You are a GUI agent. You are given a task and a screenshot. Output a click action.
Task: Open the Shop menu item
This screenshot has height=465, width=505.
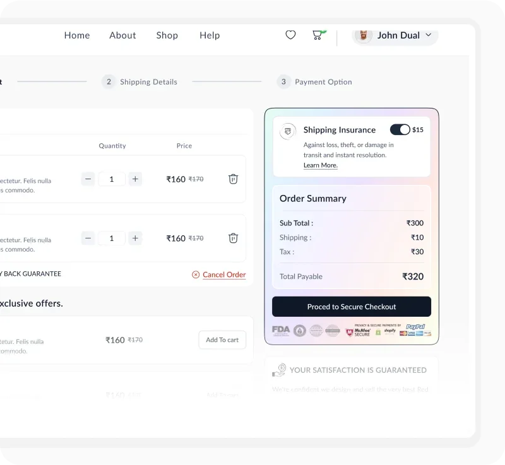167,35
